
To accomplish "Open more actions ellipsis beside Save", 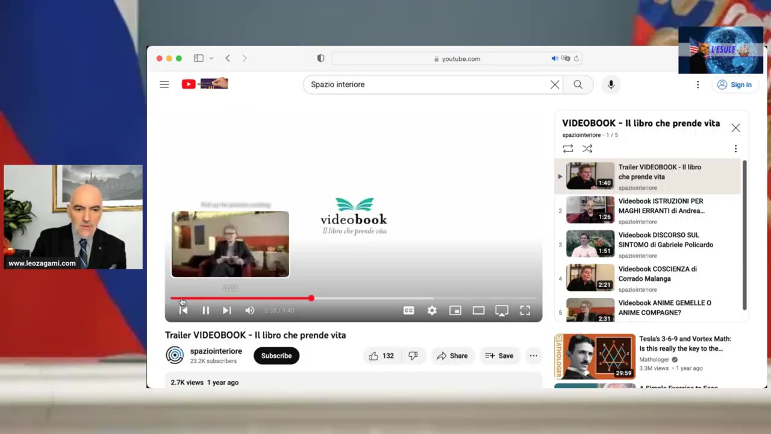I will coord(533,356).
